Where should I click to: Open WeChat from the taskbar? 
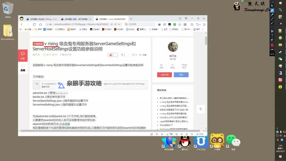coord(280,59)
